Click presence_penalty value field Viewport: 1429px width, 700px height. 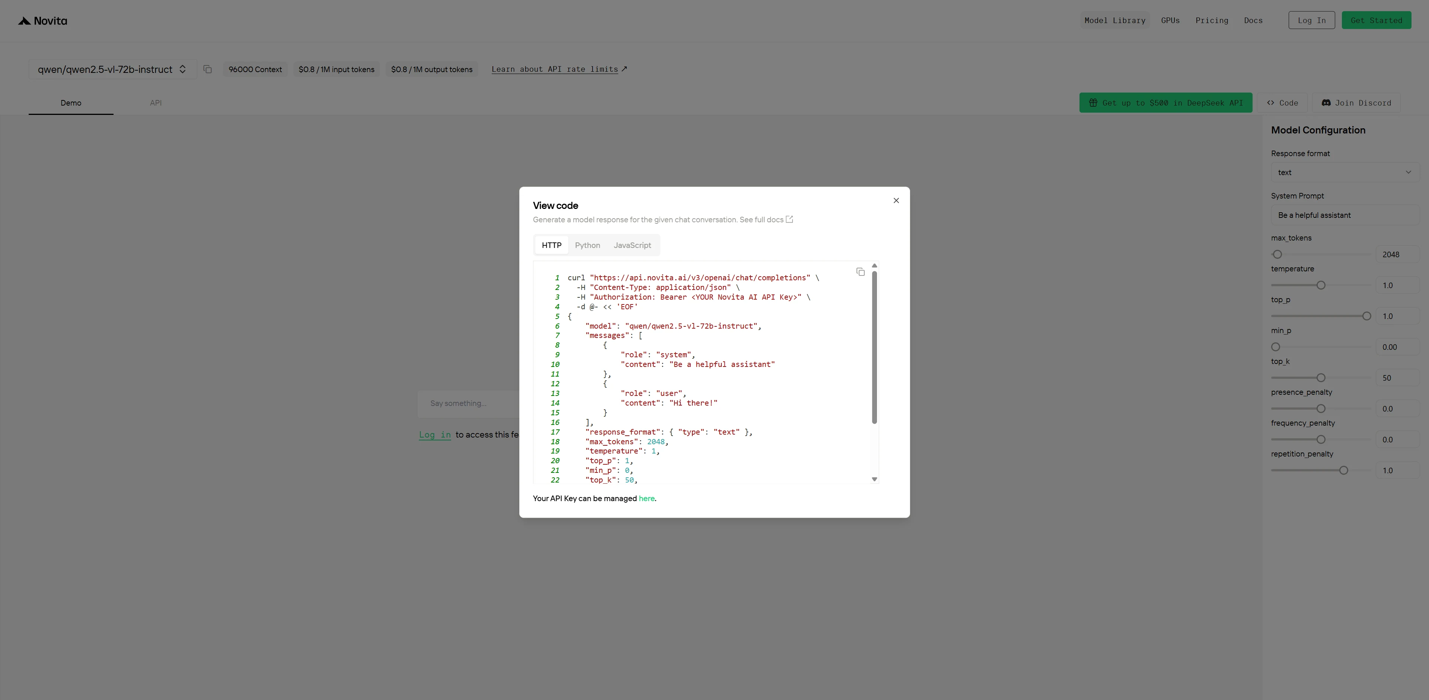coord(1397,409)
